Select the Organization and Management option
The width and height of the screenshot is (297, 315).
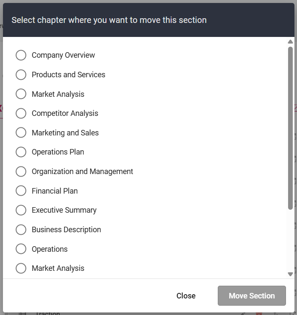click(21, 172)
